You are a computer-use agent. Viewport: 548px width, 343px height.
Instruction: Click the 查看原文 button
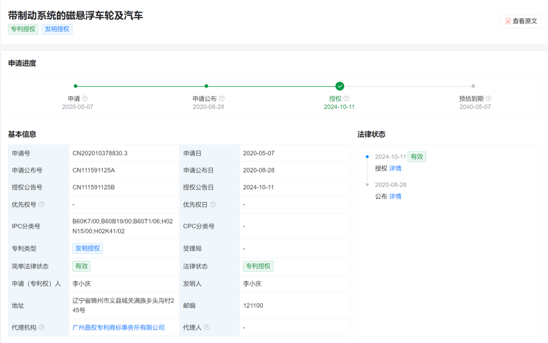tap(519, 22)
